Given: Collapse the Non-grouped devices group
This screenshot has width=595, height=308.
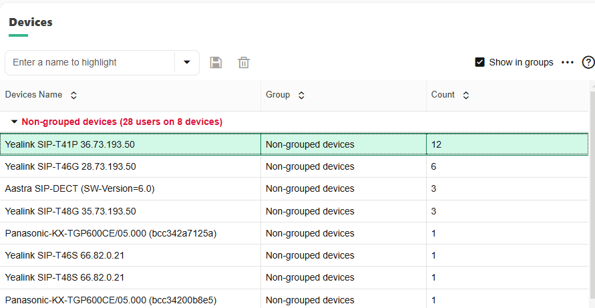Looking at the screenshot, I should 15,122.
